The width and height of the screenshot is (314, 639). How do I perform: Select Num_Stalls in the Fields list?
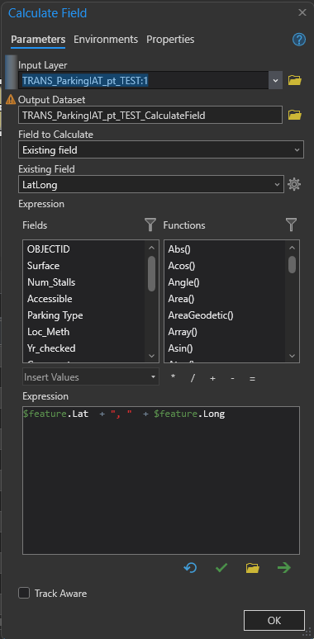[51, 282]
